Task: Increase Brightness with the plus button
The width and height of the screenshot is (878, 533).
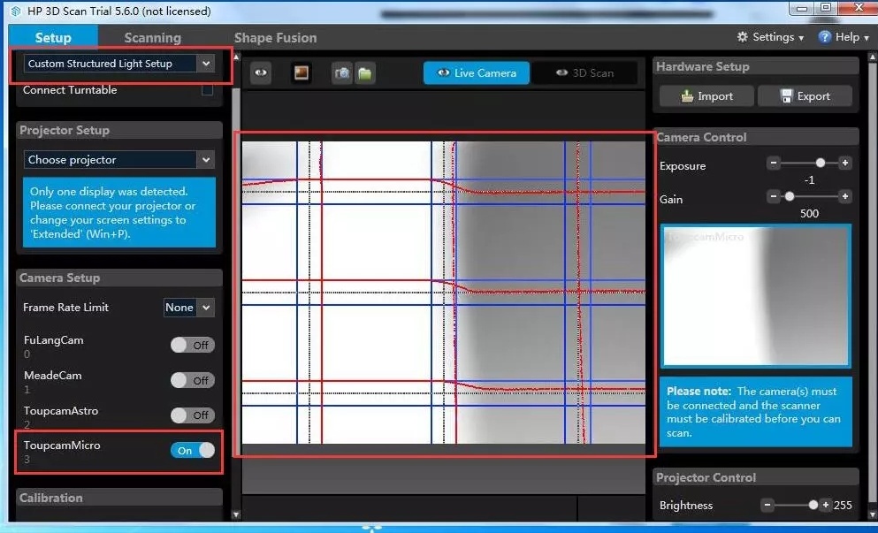Action: click(826, 505)
